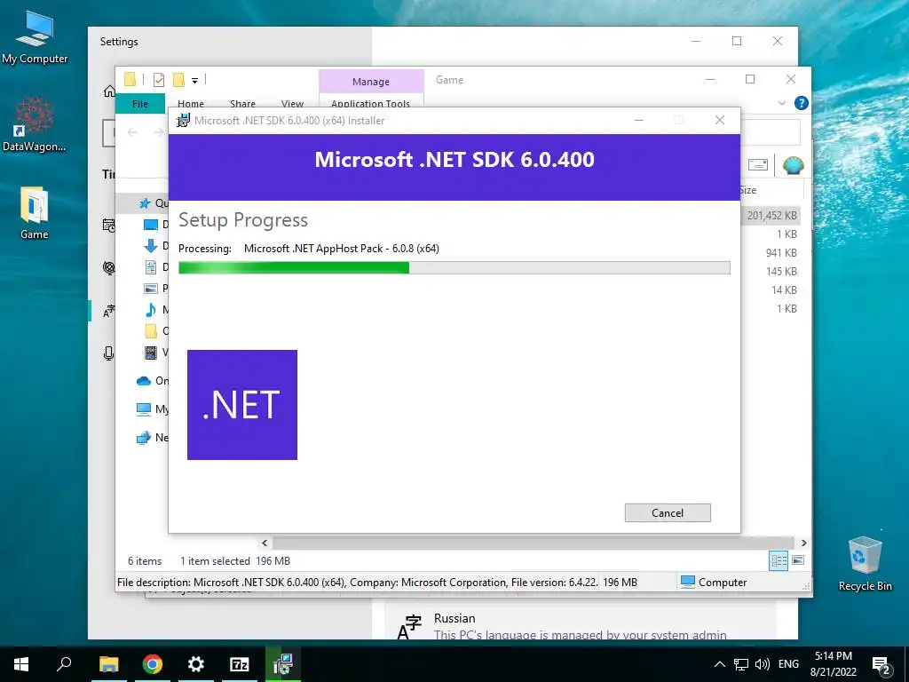The height and width of the screenshot is (682, 909).
Task: Click the Computer zone in Explorer status bar
Action: (x=714, y=583)
